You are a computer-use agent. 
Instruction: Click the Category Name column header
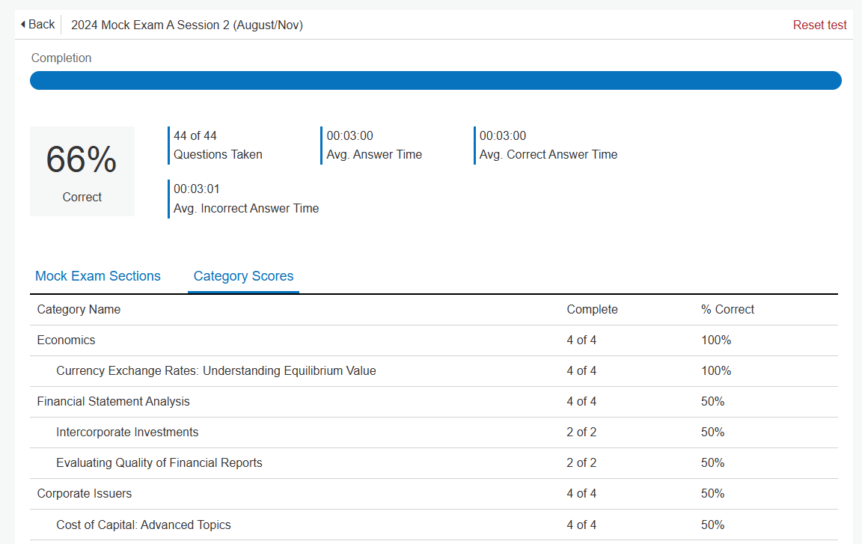79,309
